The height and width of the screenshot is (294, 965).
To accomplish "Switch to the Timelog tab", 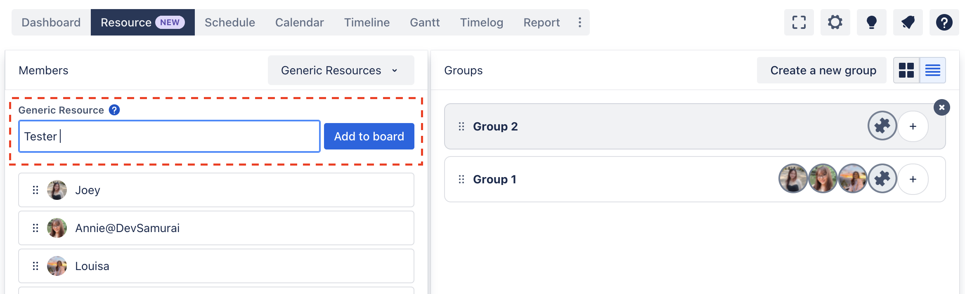I will pos(482,22).
